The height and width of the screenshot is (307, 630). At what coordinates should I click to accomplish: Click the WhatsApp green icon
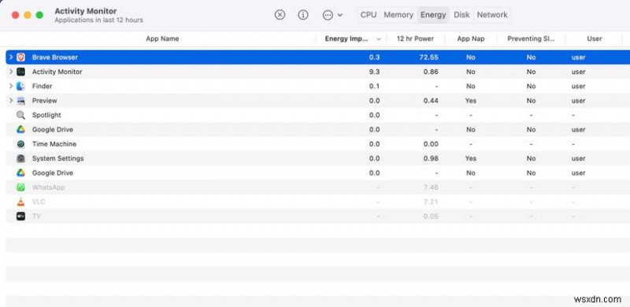[21, 187]
